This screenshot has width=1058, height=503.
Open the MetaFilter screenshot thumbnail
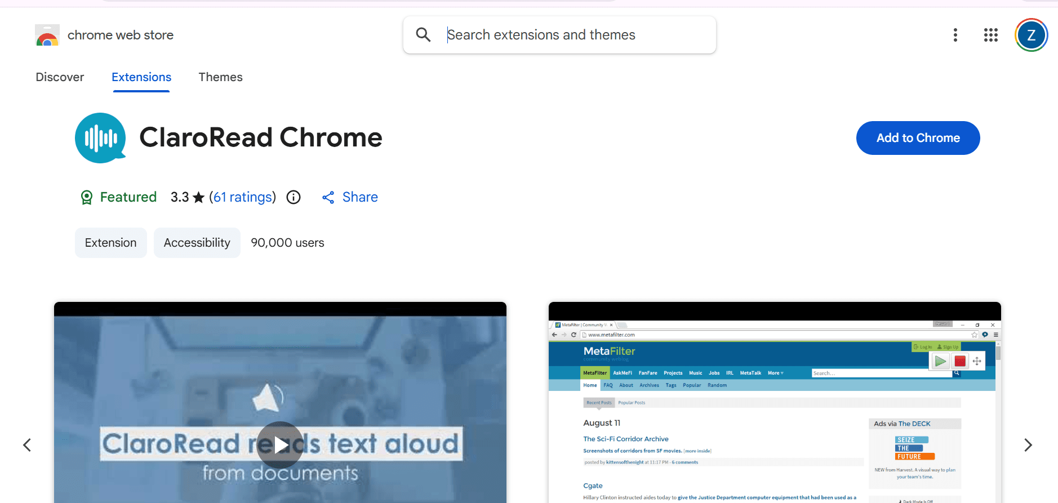(x=775, y=402)
